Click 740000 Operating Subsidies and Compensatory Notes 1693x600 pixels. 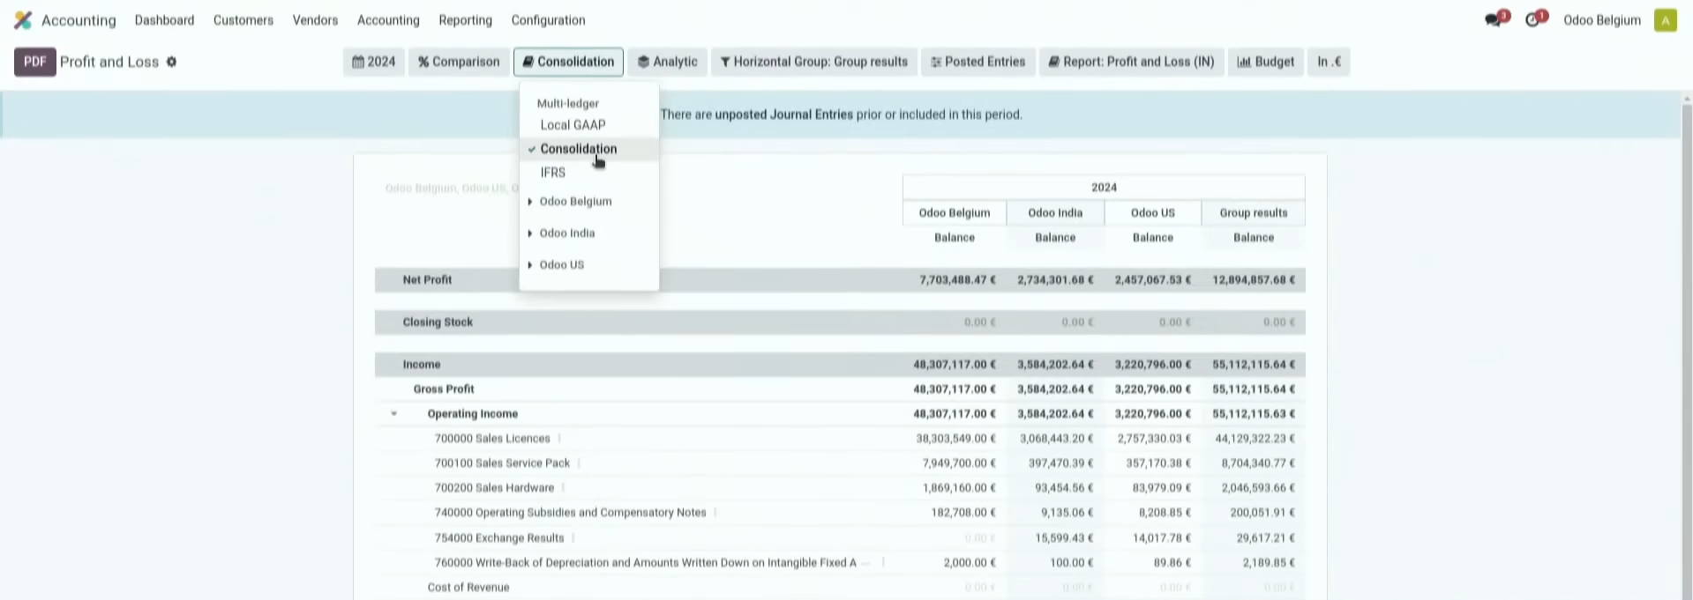[570, 513]
